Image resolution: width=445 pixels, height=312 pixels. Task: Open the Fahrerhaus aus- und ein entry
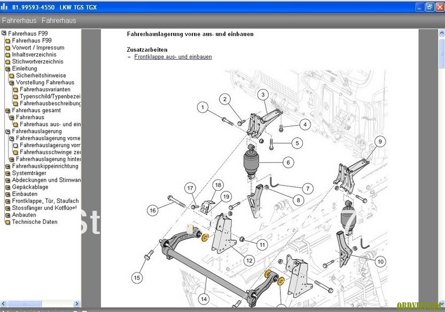(x=50, y=124)
